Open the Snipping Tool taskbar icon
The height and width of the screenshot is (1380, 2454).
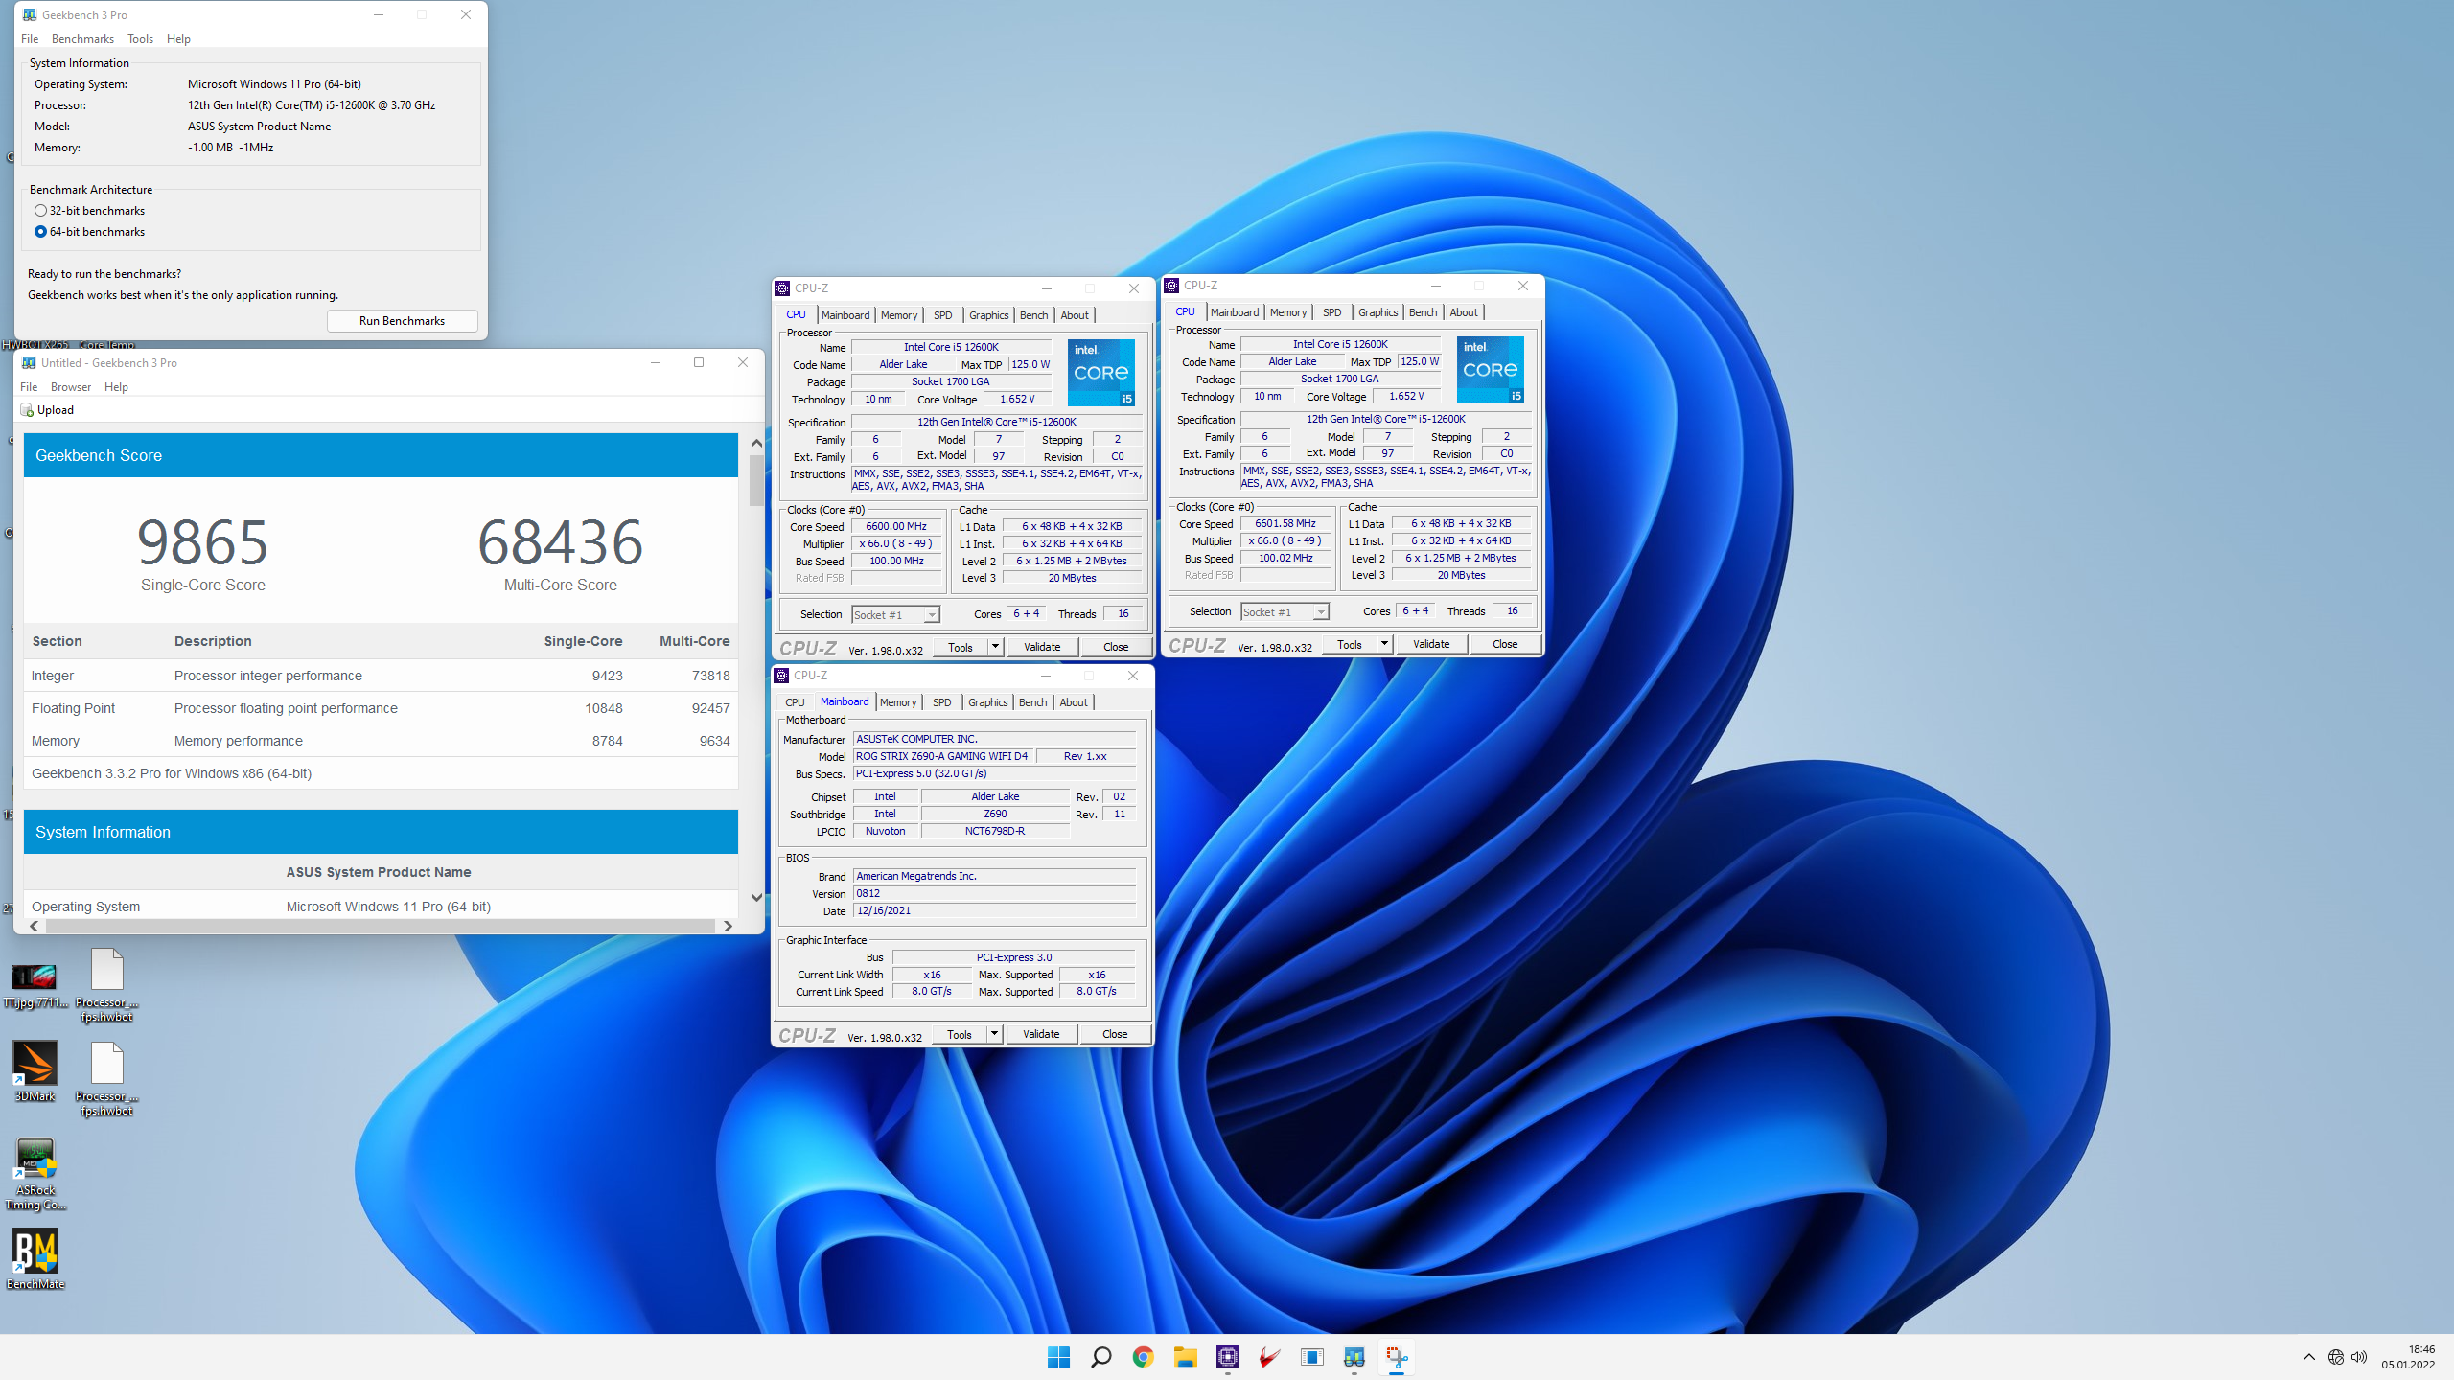pos(1397,1357)
